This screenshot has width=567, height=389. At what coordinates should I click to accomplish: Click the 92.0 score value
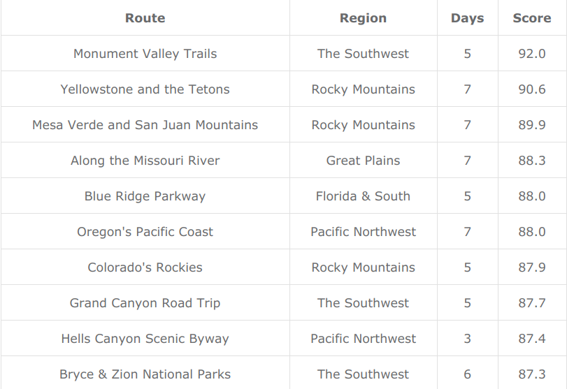coord(531,54)
